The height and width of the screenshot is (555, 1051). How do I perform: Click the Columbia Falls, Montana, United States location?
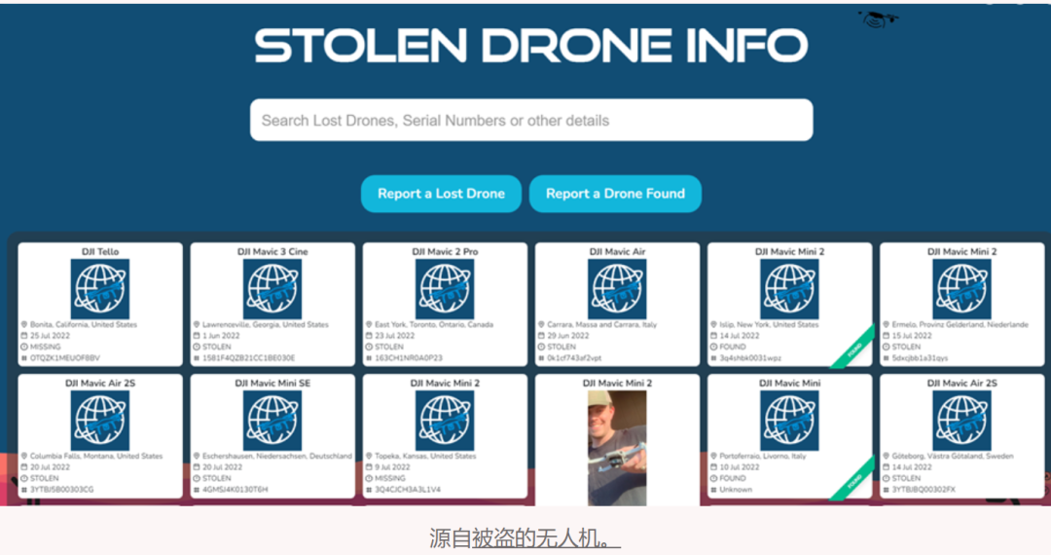coord(95,456)
